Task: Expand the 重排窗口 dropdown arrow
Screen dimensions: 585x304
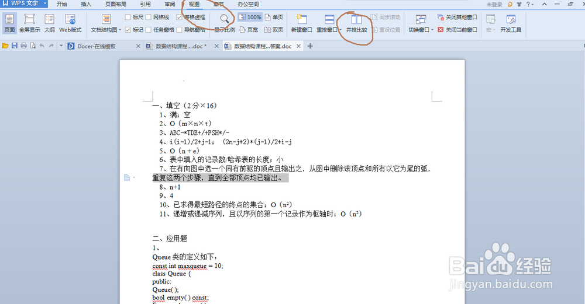Action: point(340,30)
